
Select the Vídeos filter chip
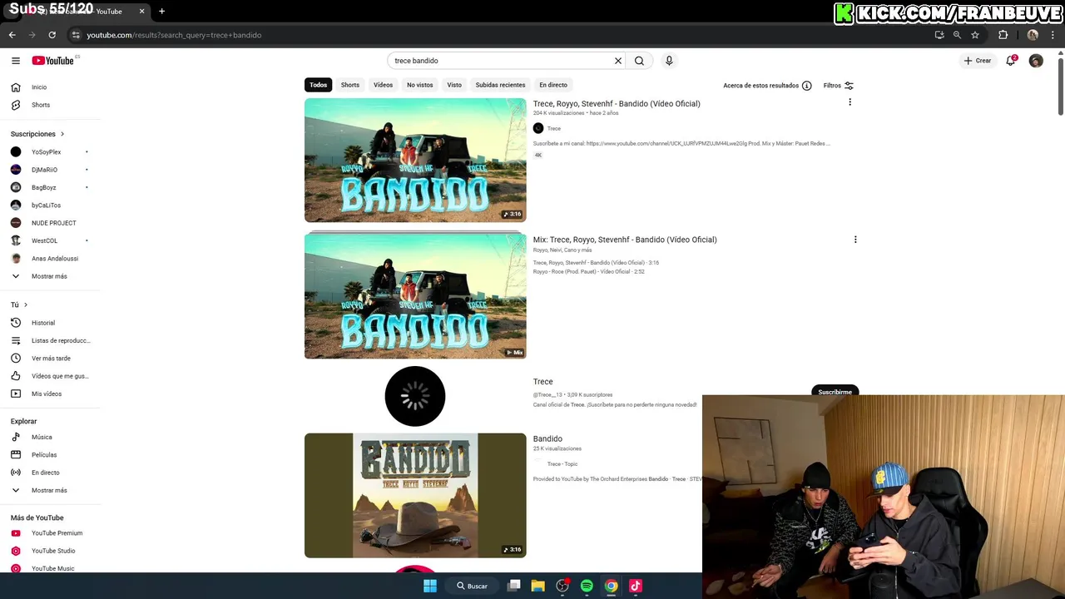click(x=383, y=85)
